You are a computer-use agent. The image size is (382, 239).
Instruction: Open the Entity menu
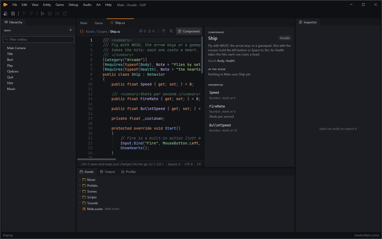47,5
